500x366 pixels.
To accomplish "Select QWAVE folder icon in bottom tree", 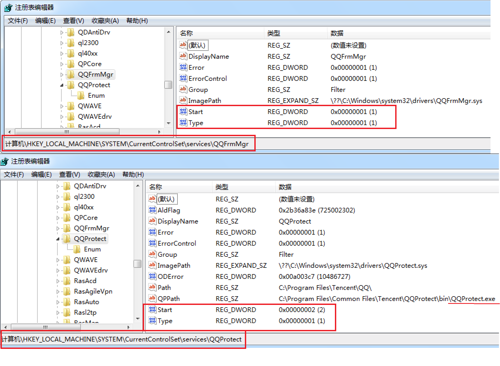I will click(x=67, y=260).
